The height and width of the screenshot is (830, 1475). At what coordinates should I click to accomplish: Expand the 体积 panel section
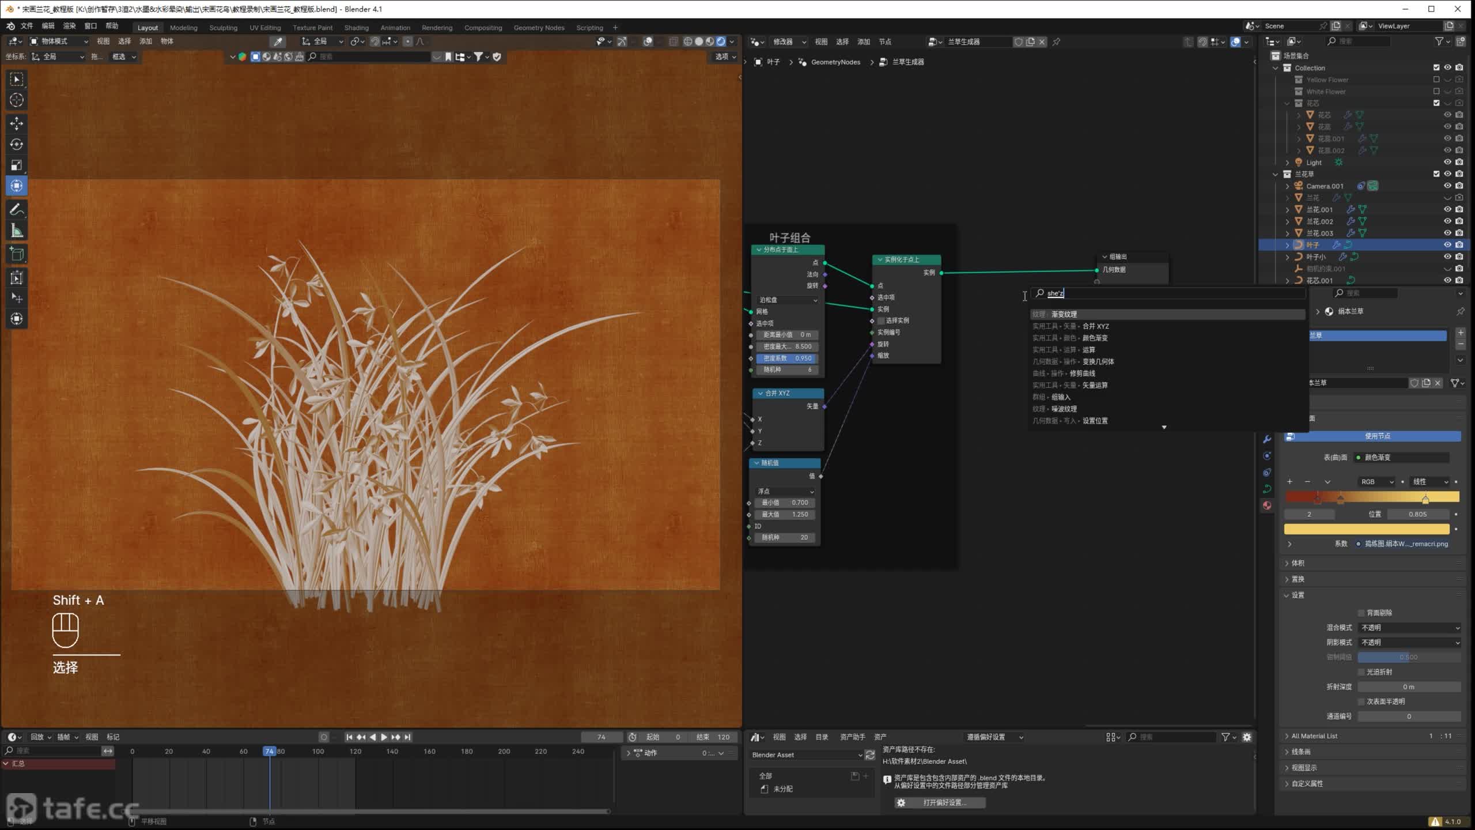click(x=1298, y=563)
